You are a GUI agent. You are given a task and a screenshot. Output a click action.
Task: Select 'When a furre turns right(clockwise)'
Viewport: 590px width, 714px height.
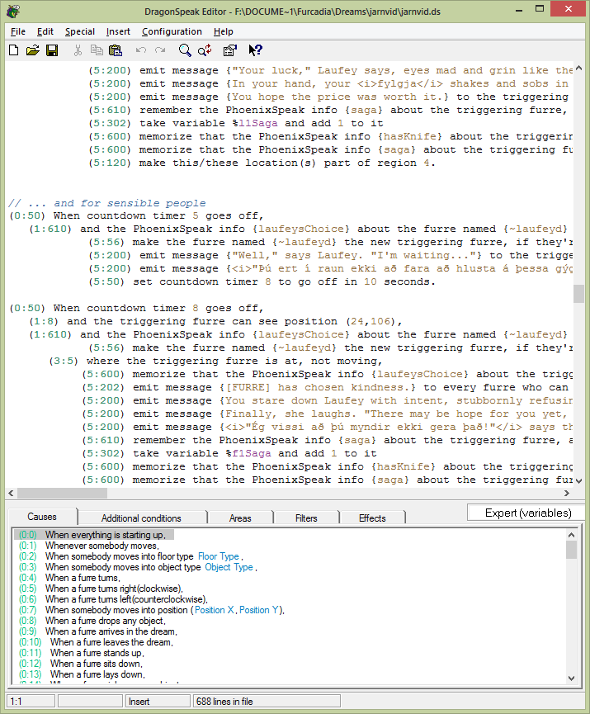pyautogui.click(x=101, y=589)
